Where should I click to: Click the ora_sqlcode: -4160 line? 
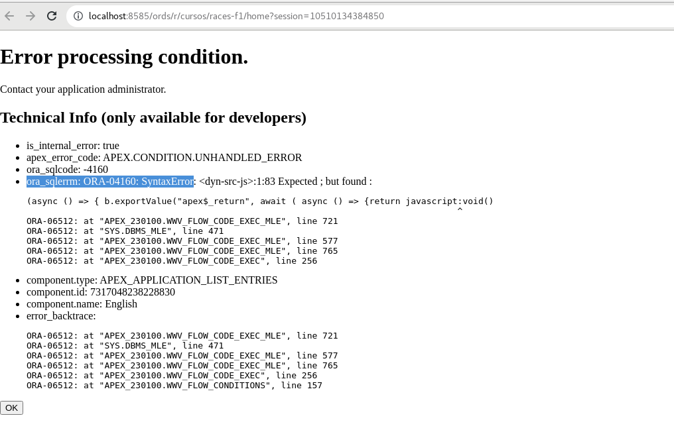[67, 169]
